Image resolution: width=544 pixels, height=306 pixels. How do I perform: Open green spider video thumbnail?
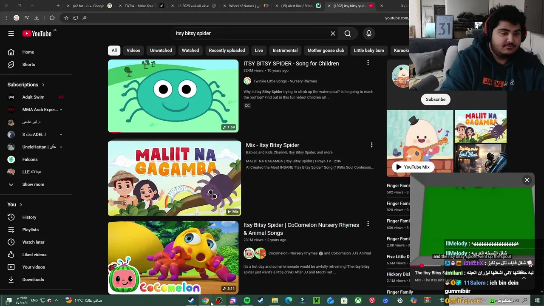pos(173,96)
